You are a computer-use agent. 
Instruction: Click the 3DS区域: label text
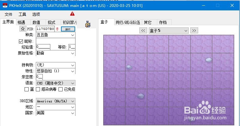point(27,101)
